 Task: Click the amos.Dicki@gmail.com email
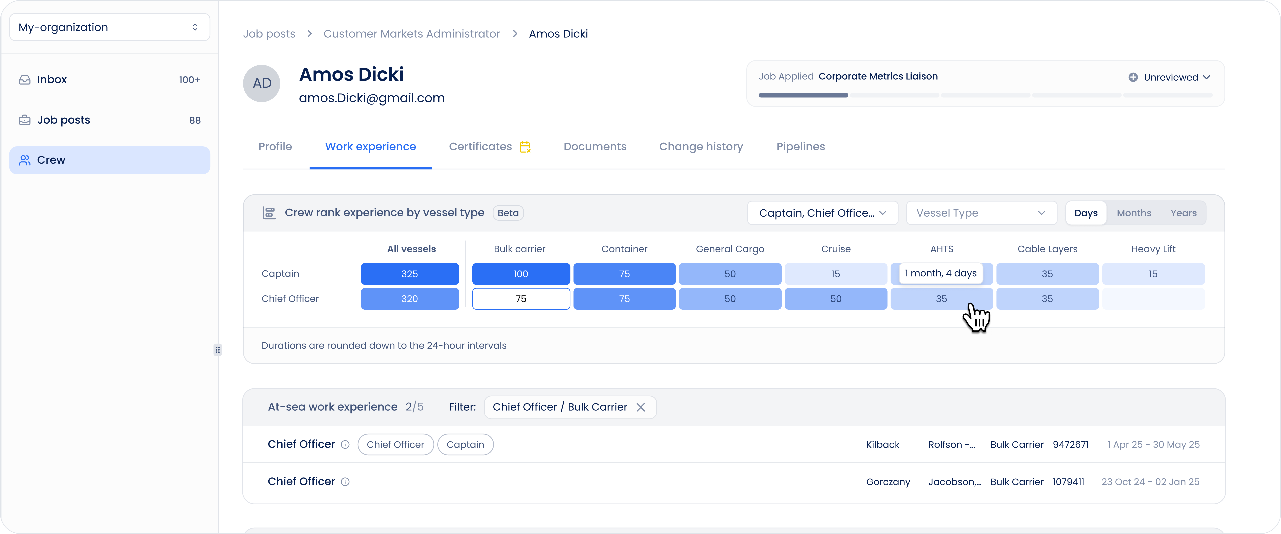coord(372,98)
